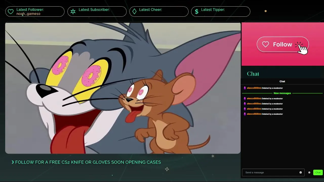Click the Latest Cheer: label
This screenshot has width=324, height=182.
(151, 10)
